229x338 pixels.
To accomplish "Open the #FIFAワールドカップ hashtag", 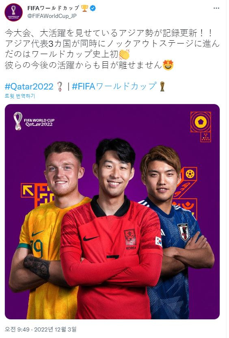I will [114, 86].
